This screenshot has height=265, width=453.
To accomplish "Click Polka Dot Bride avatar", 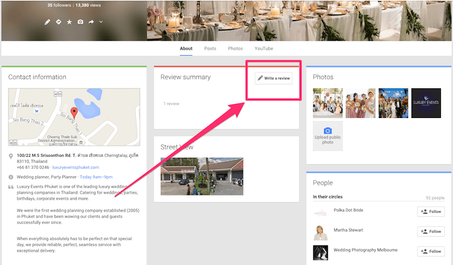I will pyautogui.click(x=320, y=213).
